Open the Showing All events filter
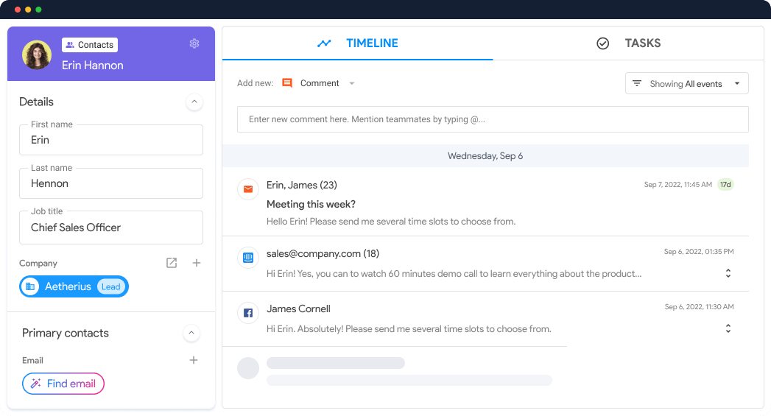 687,84
